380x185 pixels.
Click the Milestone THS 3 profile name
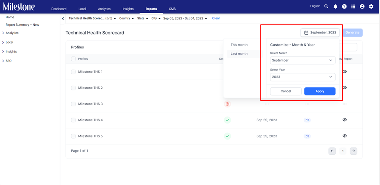coord(90,104)
